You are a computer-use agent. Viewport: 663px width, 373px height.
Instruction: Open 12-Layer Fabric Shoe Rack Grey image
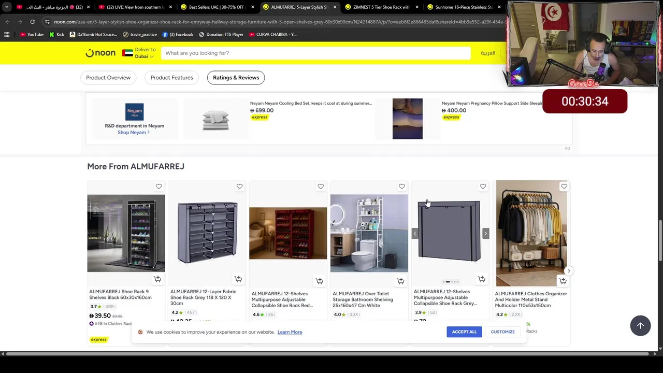(x=207, y=233)
